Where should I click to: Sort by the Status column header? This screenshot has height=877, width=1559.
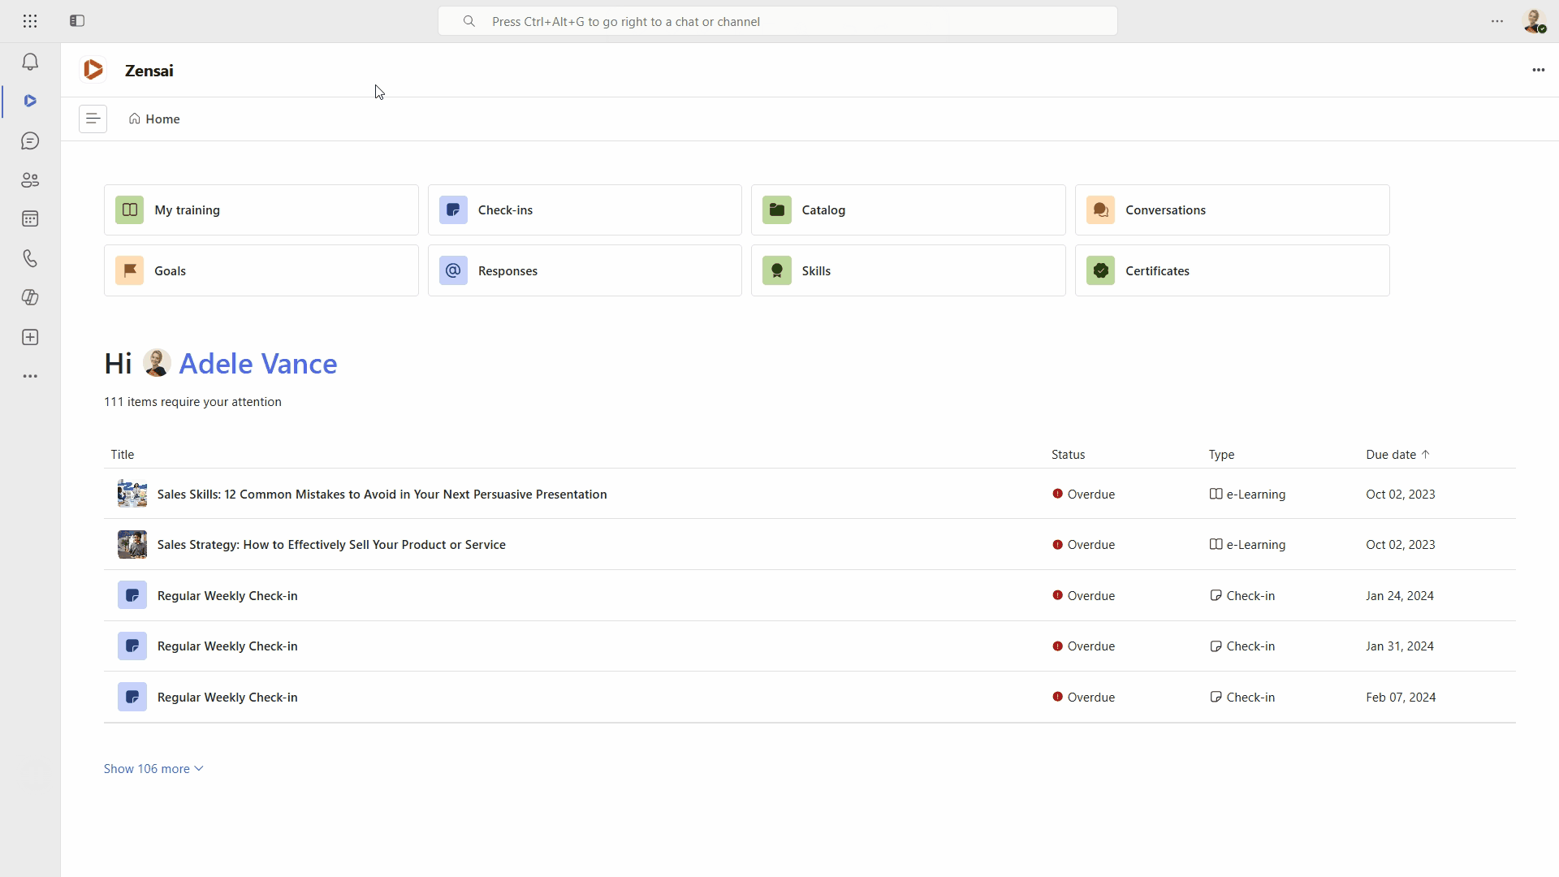pyautogui.click(x=1068, y=455)
